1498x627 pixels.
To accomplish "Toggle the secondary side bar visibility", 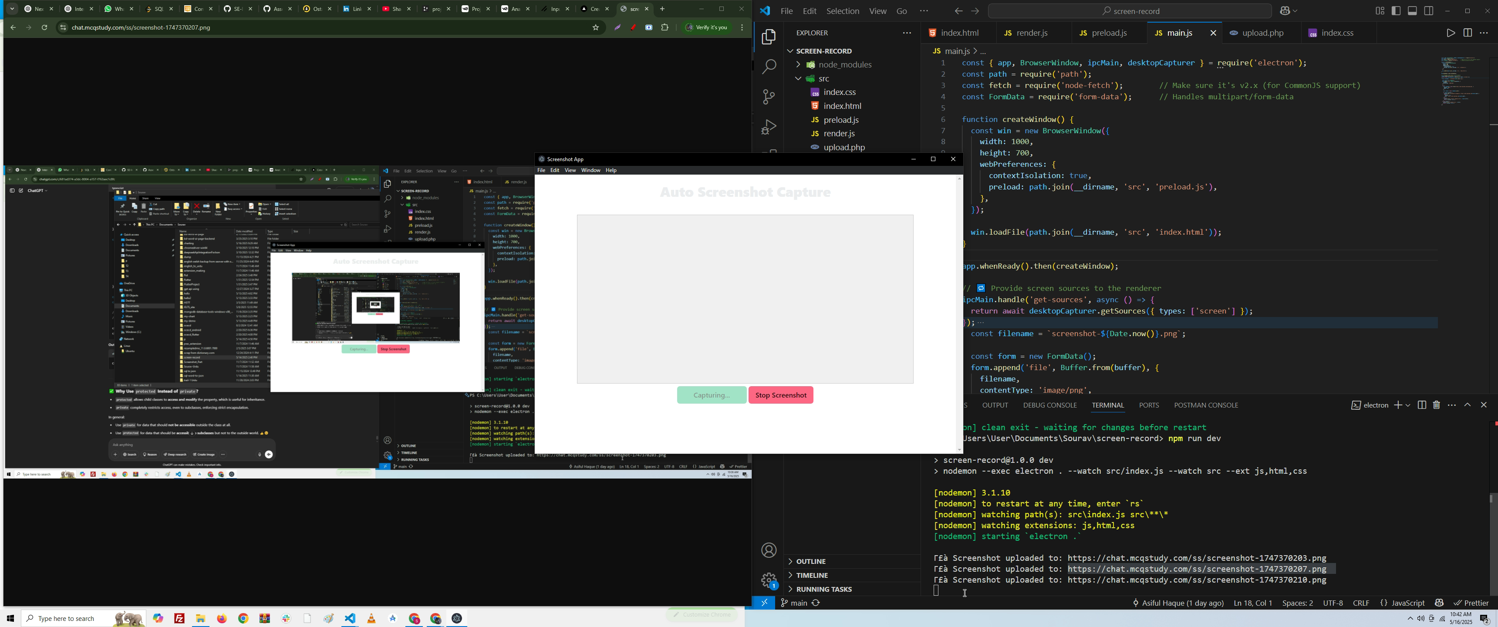I will click(1428, 11).
